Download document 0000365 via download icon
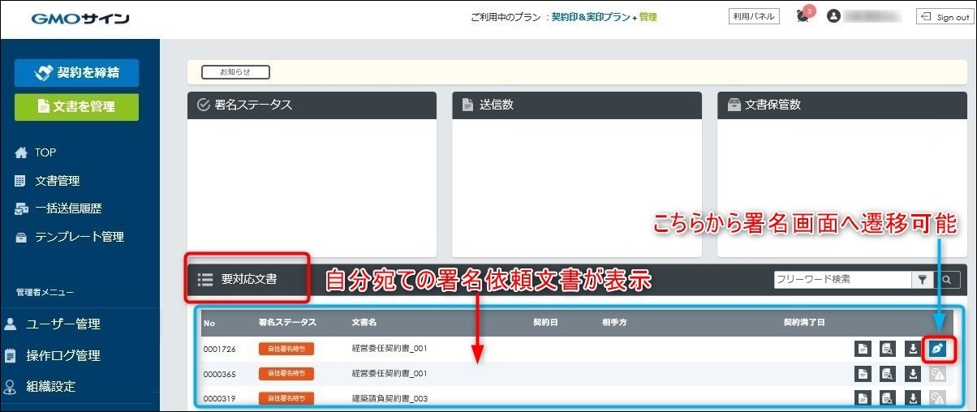This screenshot has height=412, width=977. coord(913,374)
